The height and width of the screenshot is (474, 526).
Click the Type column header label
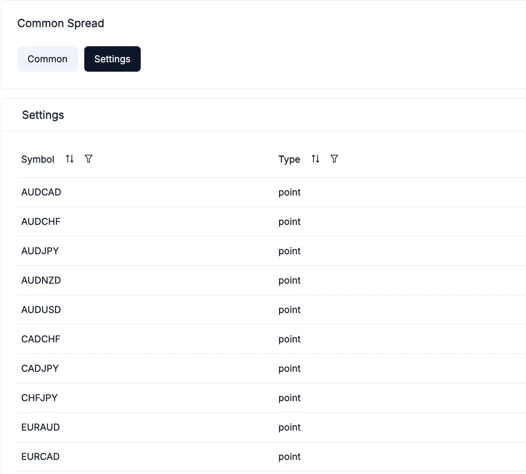point(289,159)
